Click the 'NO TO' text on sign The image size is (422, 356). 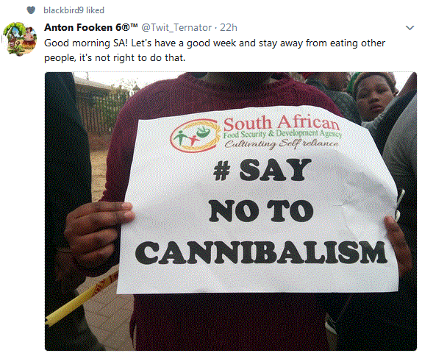click(x=261, y=211)
